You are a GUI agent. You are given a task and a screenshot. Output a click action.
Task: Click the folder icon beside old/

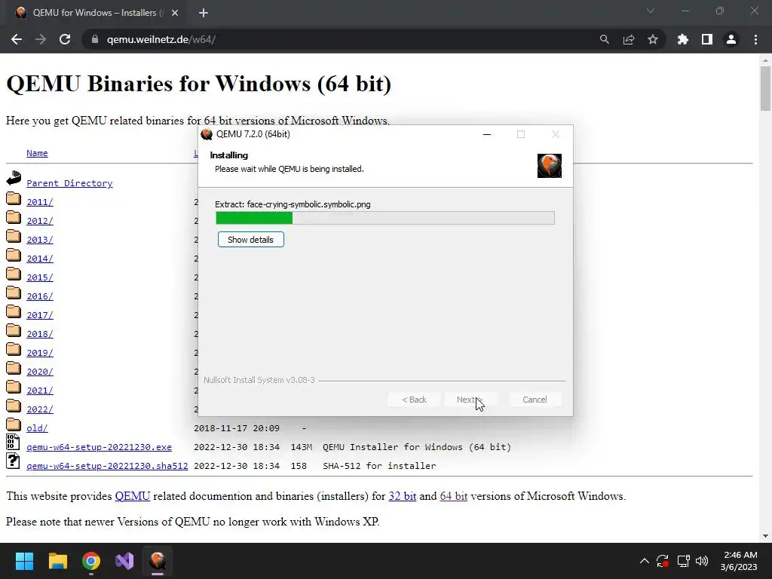14,424
